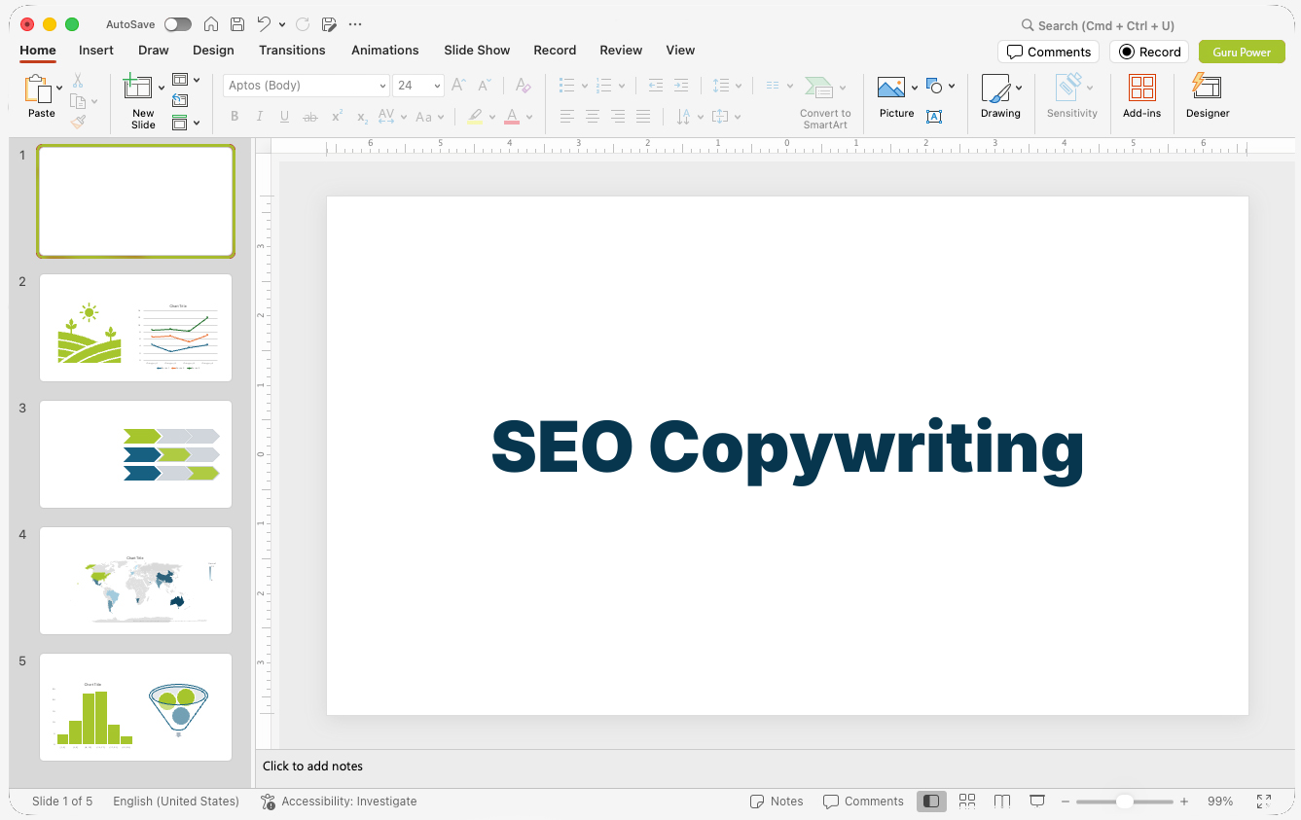
Task: Toggle Justify text alignment
Action: point(643,117)
